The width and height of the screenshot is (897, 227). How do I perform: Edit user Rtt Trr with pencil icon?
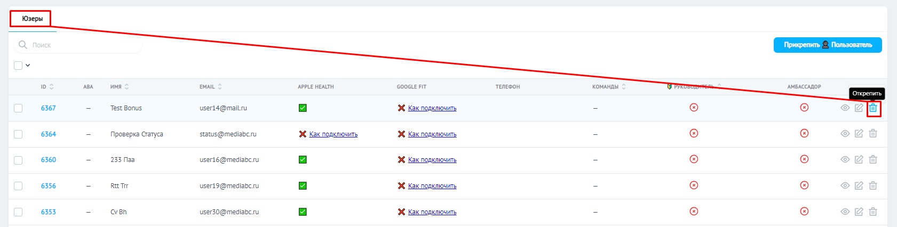pyautogui.click(x=859, y=185)
